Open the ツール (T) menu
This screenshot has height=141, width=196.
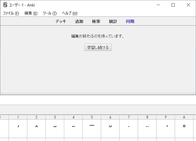[50, 13]
